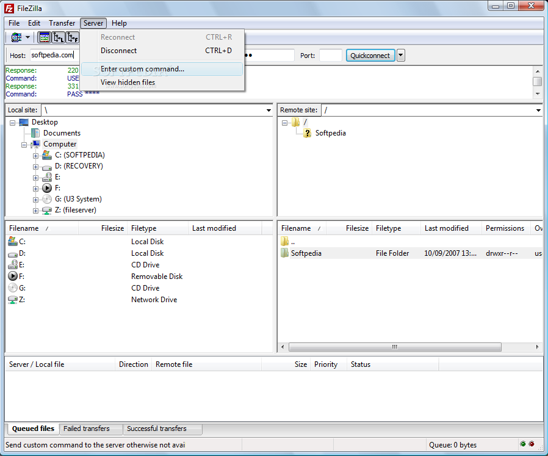The height and width of the screenshot is (456, 548).
Task: Toggle message log display icon
Action: 45,37
